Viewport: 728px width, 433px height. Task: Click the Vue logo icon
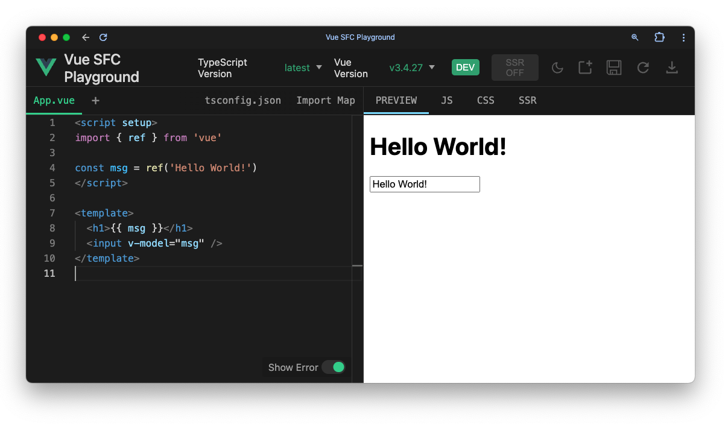click(46, 68)
